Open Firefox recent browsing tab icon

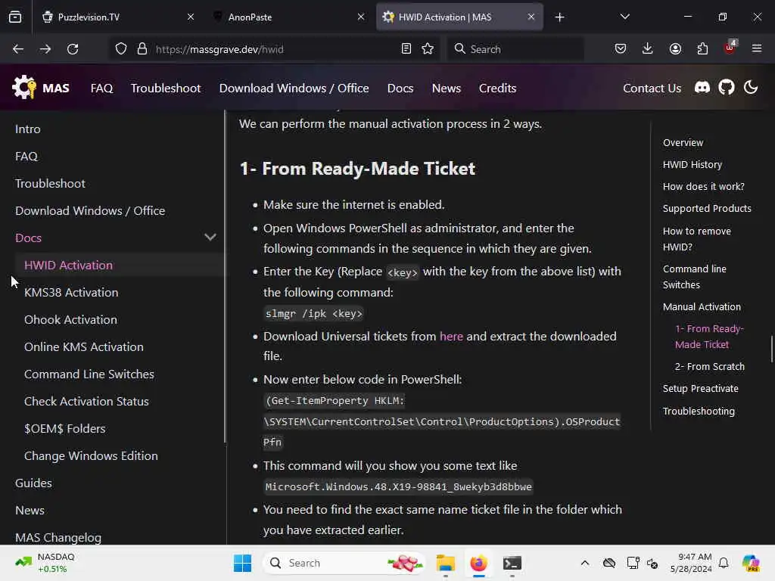point(15,17)
